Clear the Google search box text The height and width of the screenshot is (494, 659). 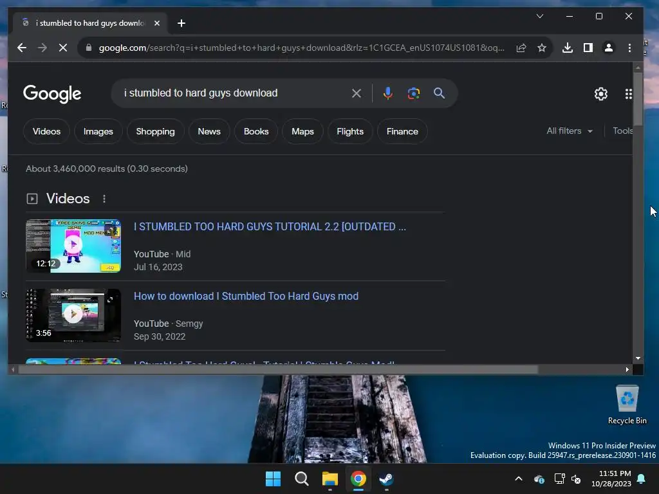pyautogui.click(x=357, y=93)
